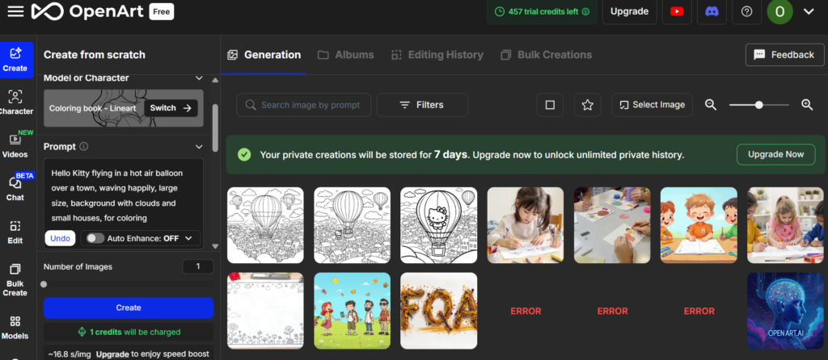Switch to the Generation tab
The image size is (828, 360).
[264, 55]
